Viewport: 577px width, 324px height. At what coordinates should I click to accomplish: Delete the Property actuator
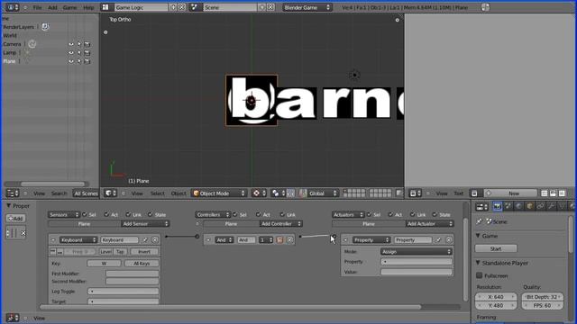click(449, 240)
